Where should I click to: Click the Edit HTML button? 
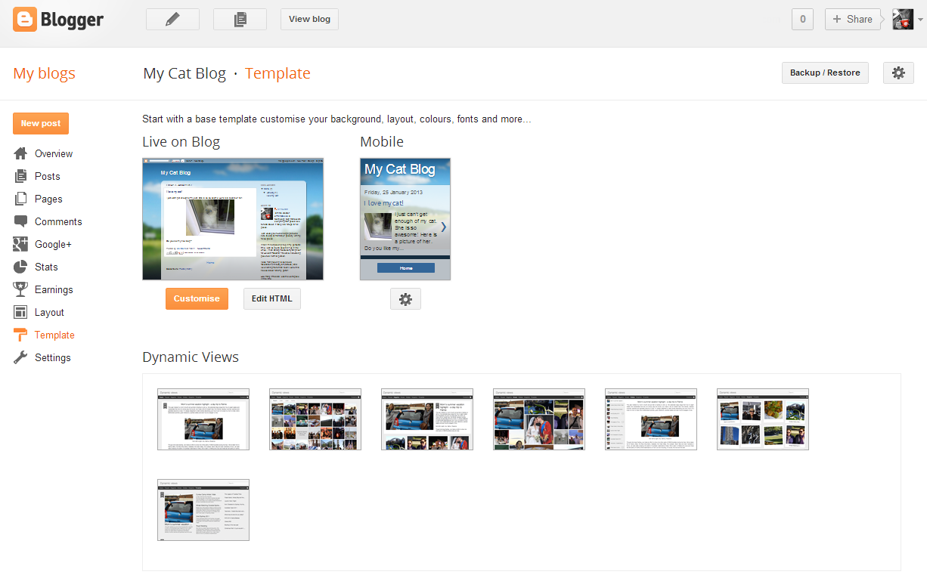[272, 299]
